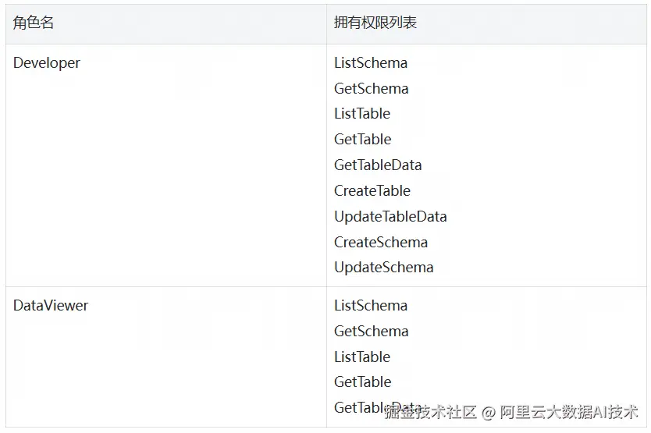Screen dimensions: 651x433
Task: Click ListTable under DataViewer permissions
Action: 362,357
